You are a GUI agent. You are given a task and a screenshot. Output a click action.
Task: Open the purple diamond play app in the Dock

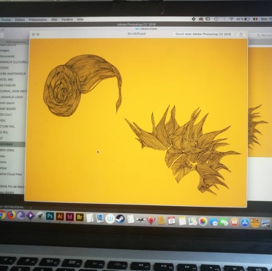pos(30,216)
